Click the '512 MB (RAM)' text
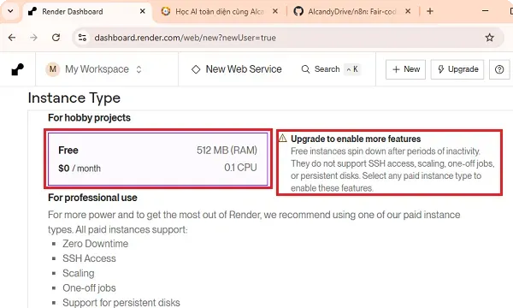This screenshot has height=308, width=513. point(227,151)
